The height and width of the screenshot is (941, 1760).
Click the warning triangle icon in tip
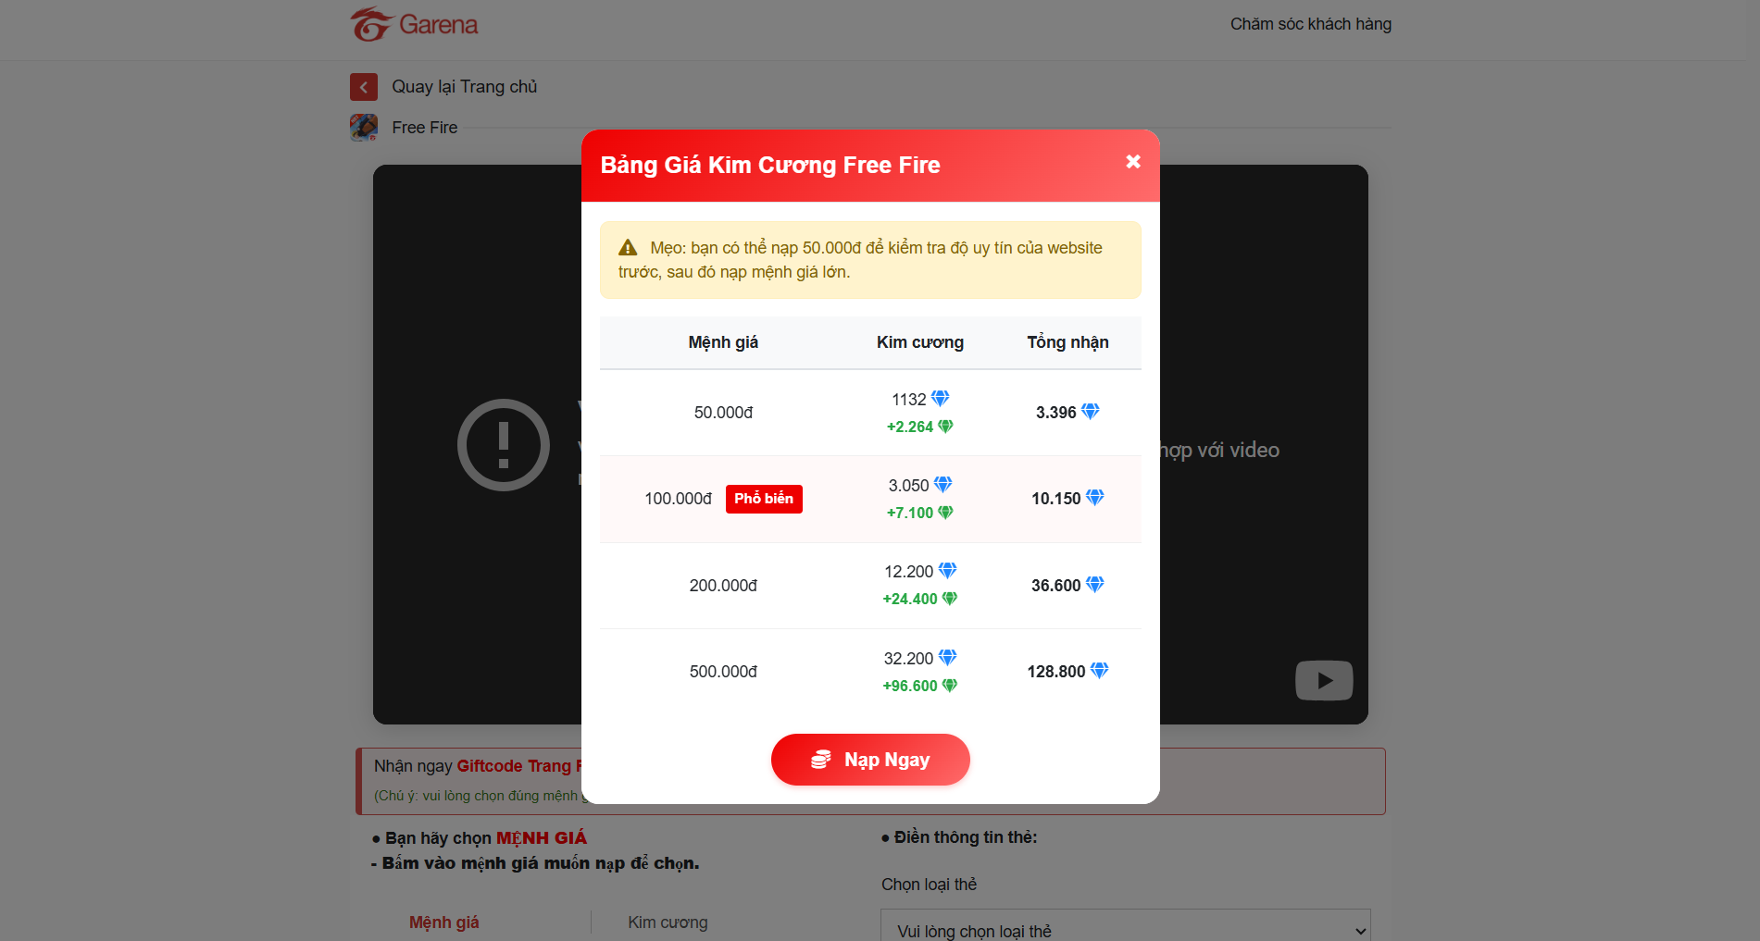(x=628, y=248)
